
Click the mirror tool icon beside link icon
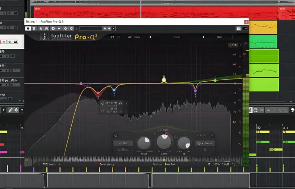pos(17,110)
